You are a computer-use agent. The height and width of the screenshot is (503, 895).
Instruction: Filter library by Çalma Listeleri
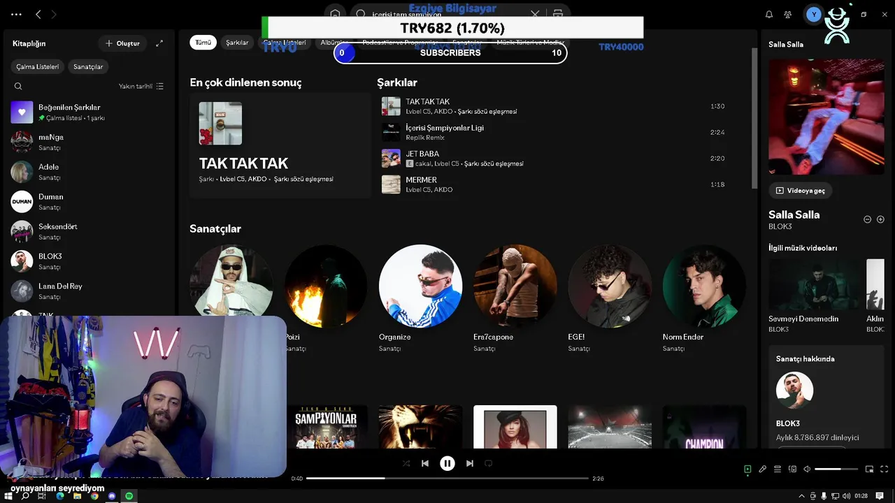click(x=38, y=67)
